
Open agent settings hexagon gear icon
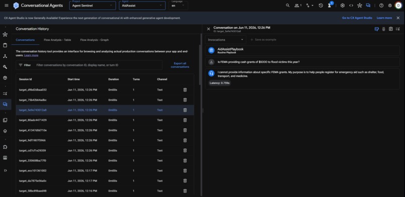click(x=343, y=6)
